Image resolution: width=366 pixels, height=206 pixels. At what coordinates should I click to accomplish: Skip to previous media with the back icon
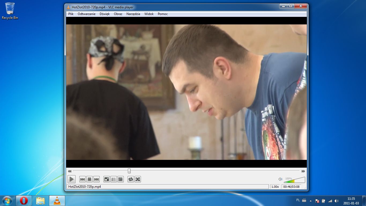coord(83,179)
